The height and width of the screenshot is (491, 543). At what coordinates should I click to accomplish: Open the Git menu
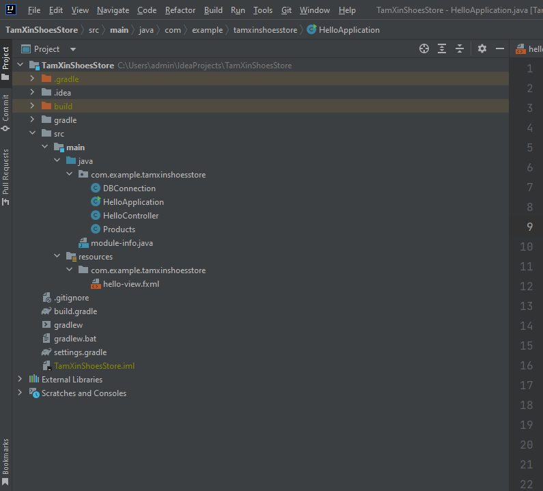click(286, 10)
